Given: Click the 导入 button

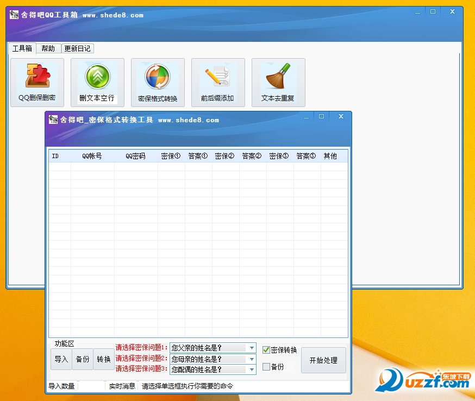Looking at the screenshot, I should coord(61,359).
